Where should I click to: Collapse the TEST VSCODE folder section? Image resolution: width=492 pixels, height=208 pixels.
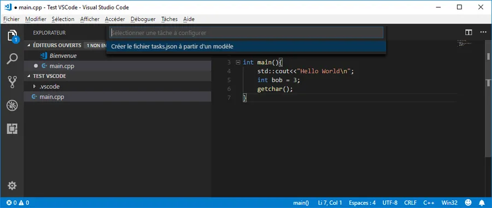(x=30, y=76)
